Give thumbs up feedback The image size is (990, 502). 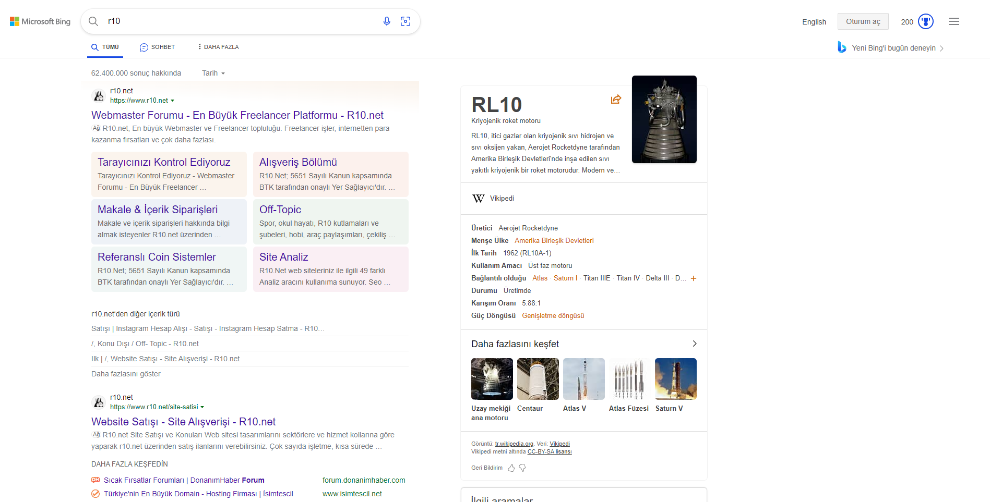point(511,468)
